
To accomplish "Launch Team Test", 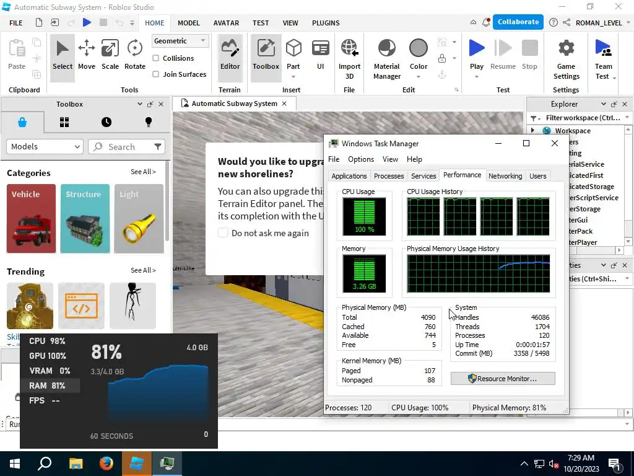I will coord(603,60).
